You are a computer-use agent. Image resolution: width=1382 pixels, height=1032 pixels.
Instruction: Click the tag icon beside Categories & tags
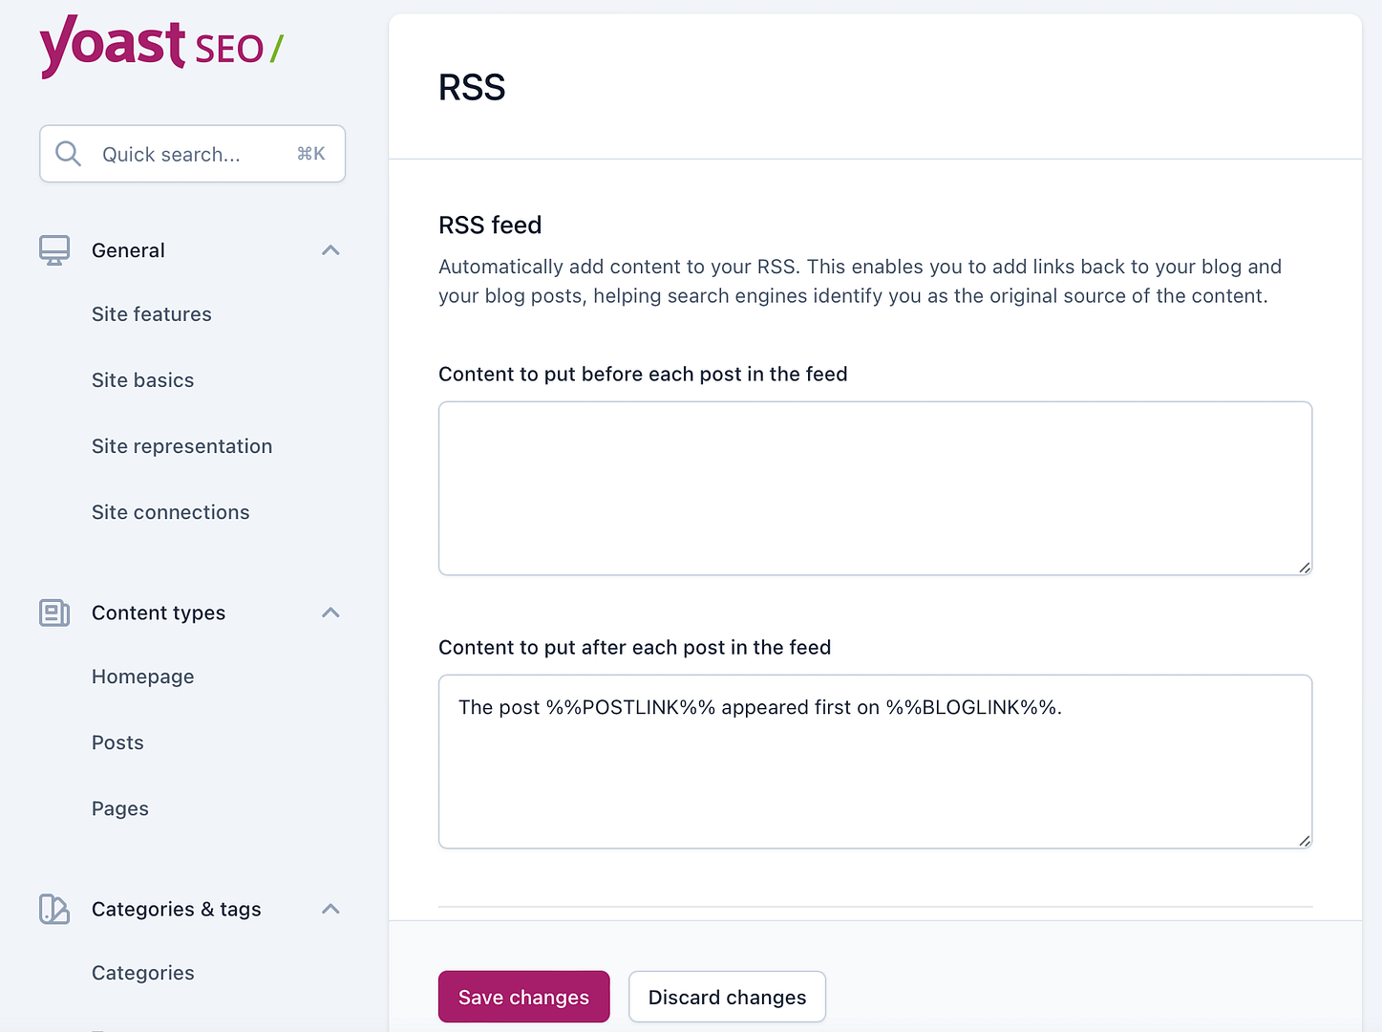tap(54, 910)
